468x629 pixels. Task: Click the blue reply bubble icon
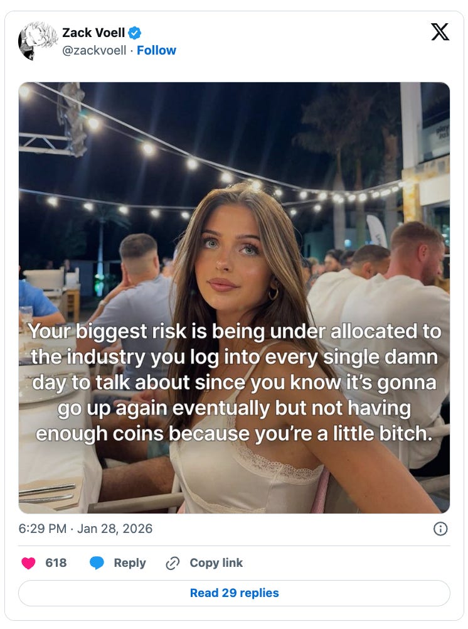tap(97, 563)
